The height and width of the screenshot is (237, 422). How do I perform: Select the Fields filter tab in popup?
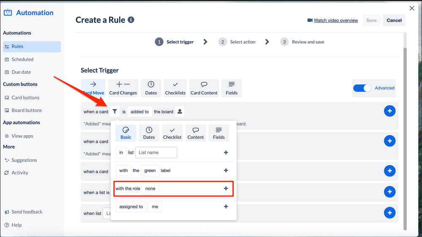[218, 133]
